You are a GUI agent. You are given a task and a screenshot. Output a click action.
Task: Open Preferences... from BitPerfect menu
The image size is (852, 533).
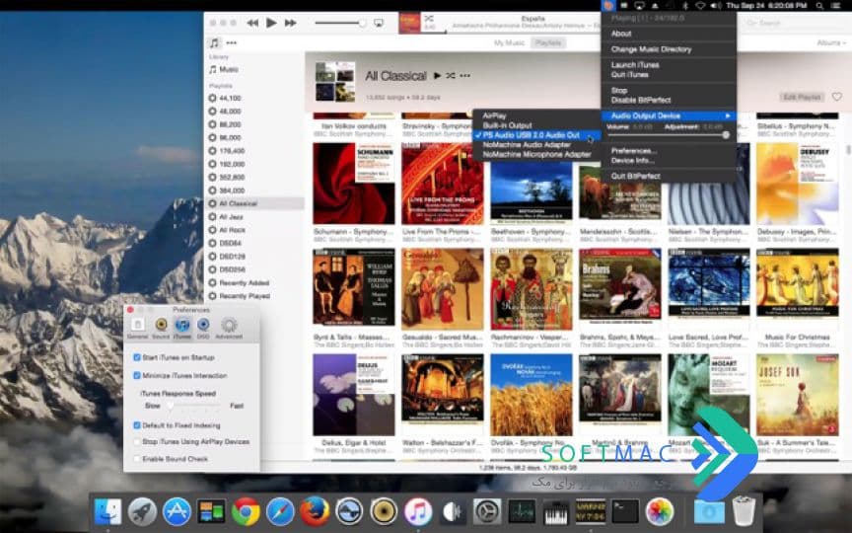click(x=669, y=151)
